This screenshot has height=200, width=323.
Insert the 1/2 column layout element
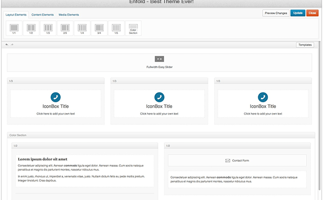pos(31,28)
